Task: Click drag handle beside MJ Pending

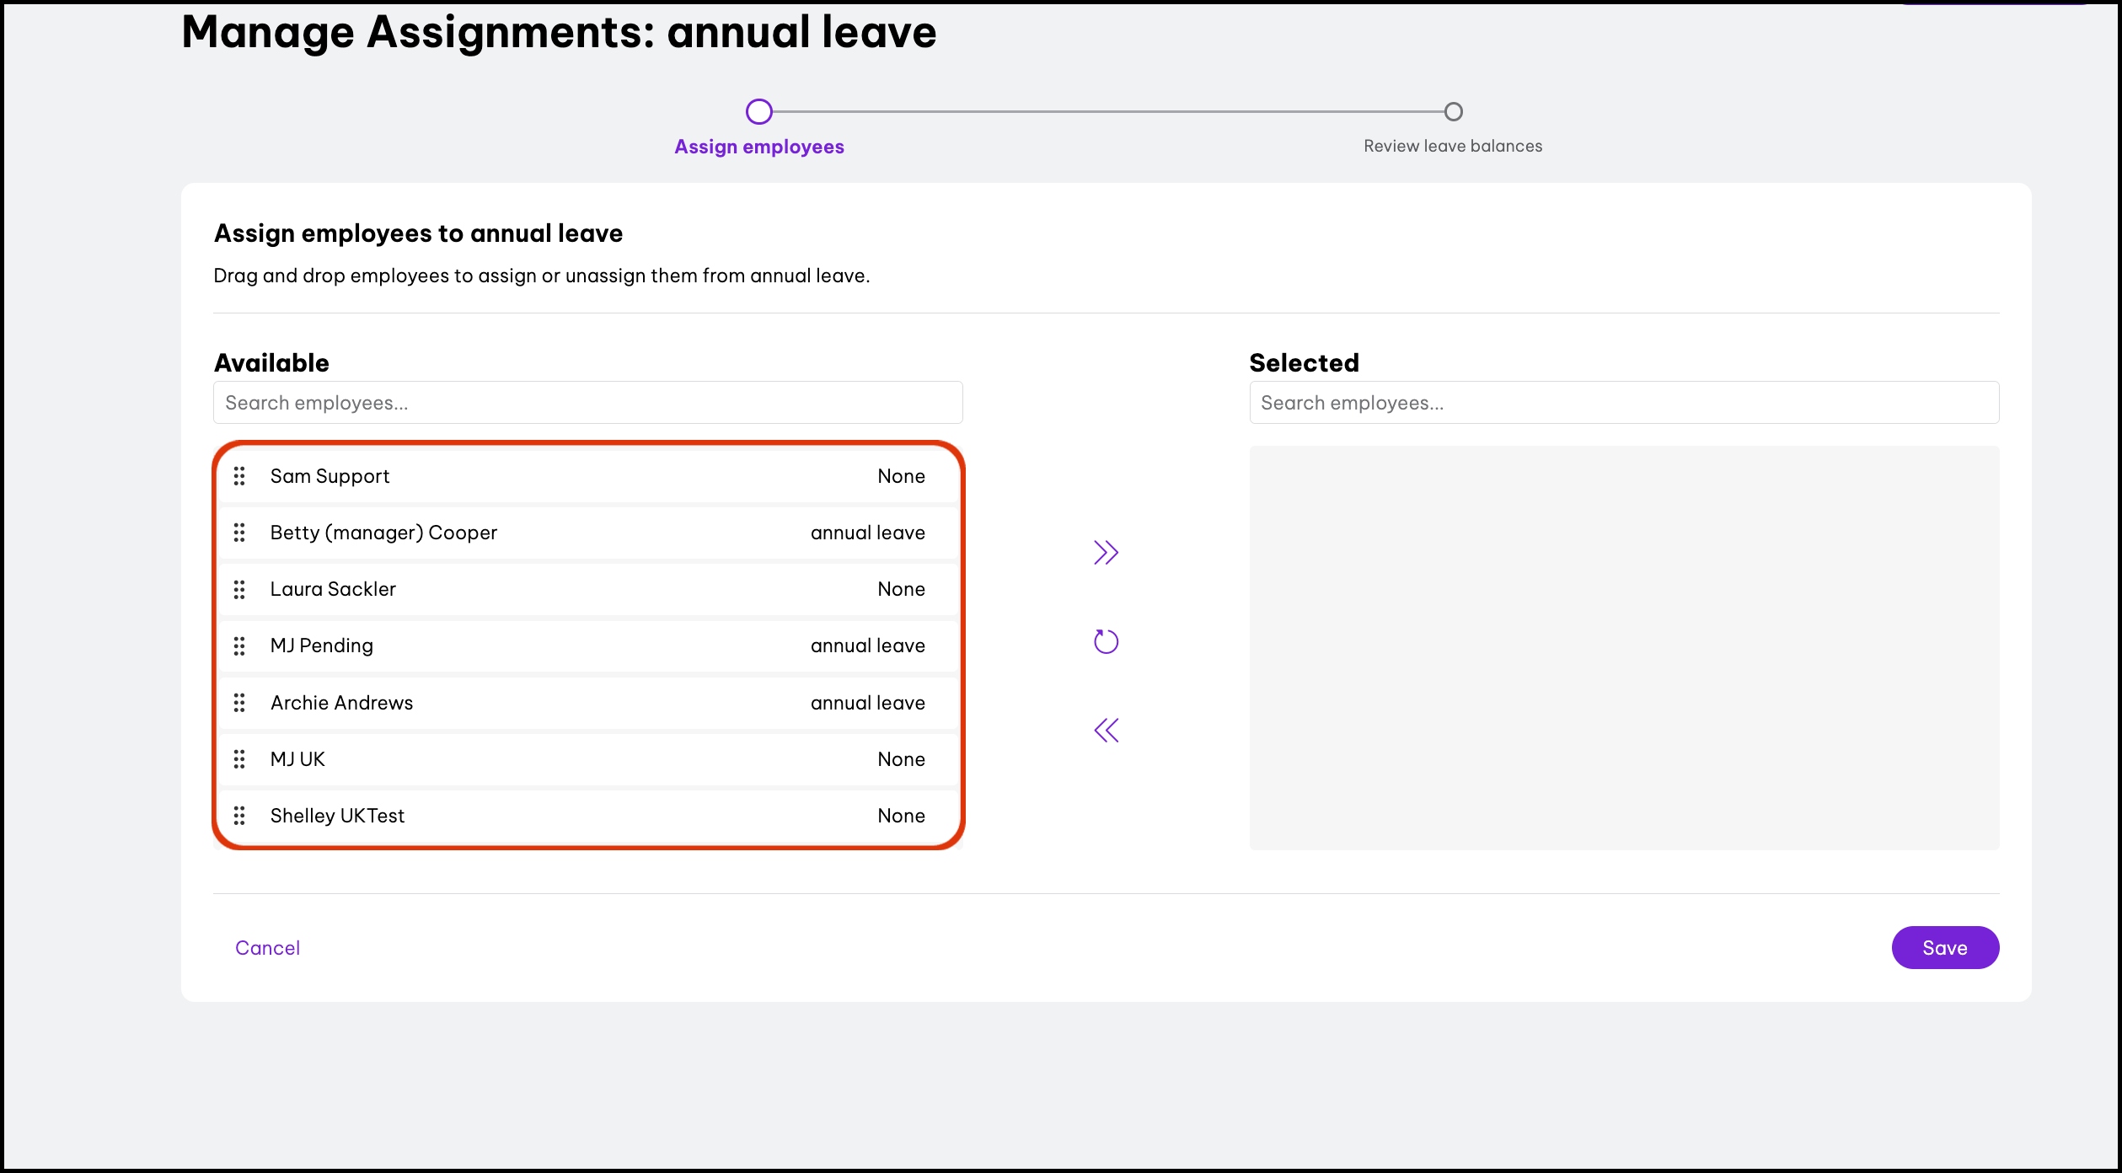Action: (x=239, y=645)
